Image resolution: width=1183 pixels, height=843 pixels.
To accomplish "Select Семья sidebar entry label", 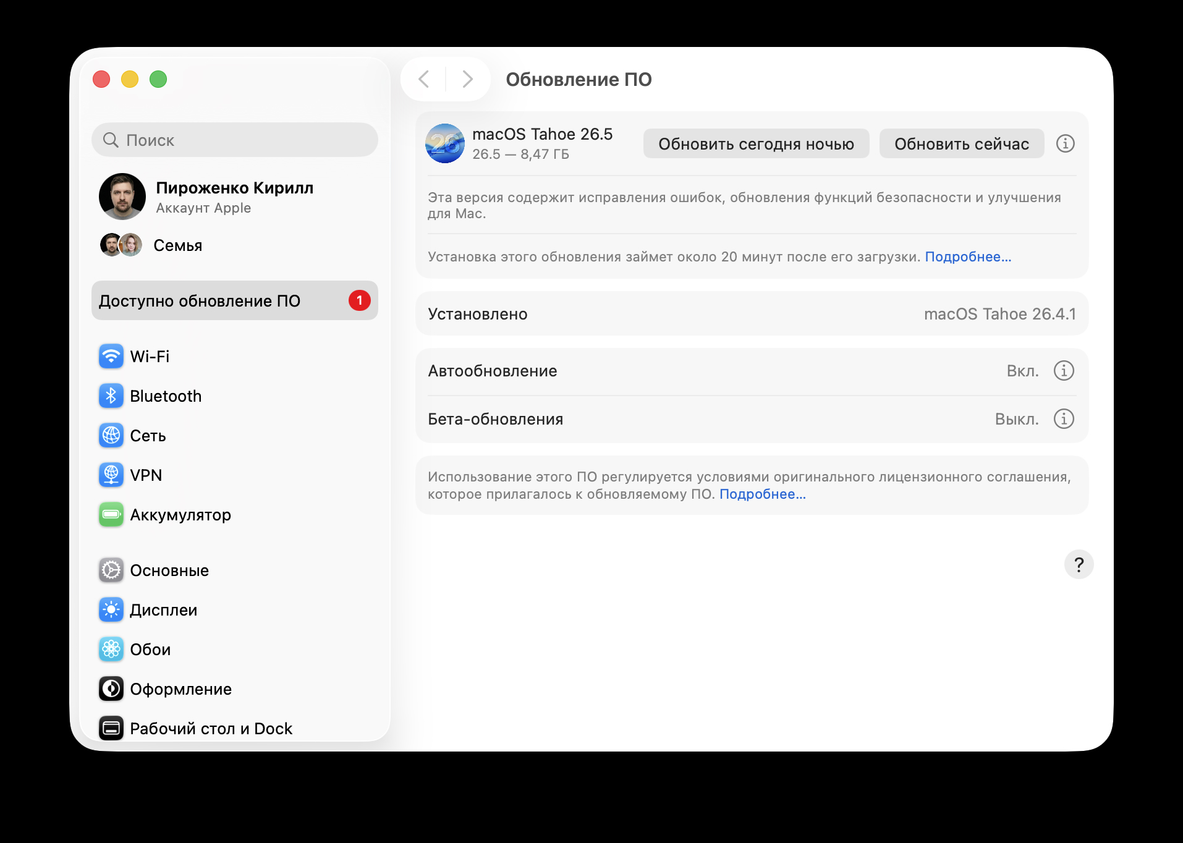I will point(178,245).
